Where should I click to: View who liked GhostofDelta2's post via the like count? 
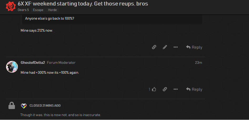(x=149, y=89)
